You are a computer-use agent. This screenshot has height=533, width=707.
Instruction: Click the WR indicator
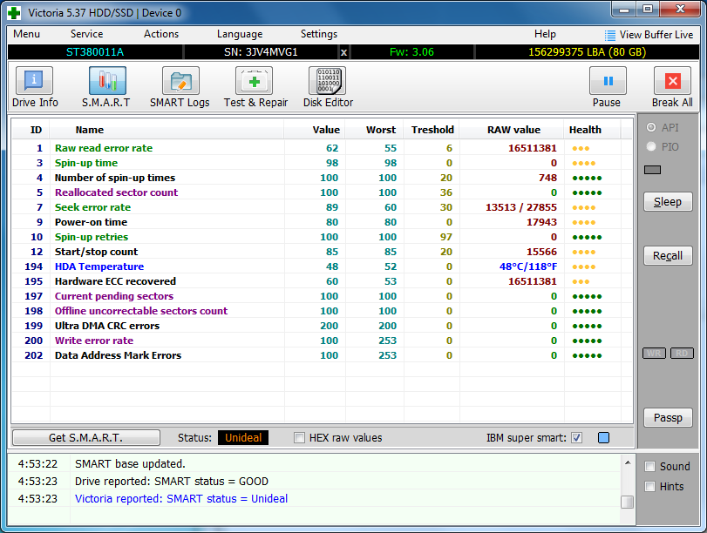[x=654, y=354]
